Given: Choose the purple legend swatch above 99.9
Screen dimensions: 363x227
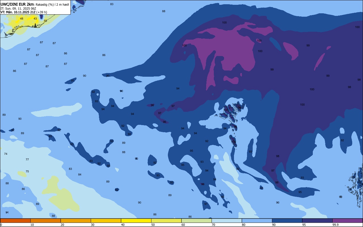Looking at the screenshot, I should pos(348,220).
